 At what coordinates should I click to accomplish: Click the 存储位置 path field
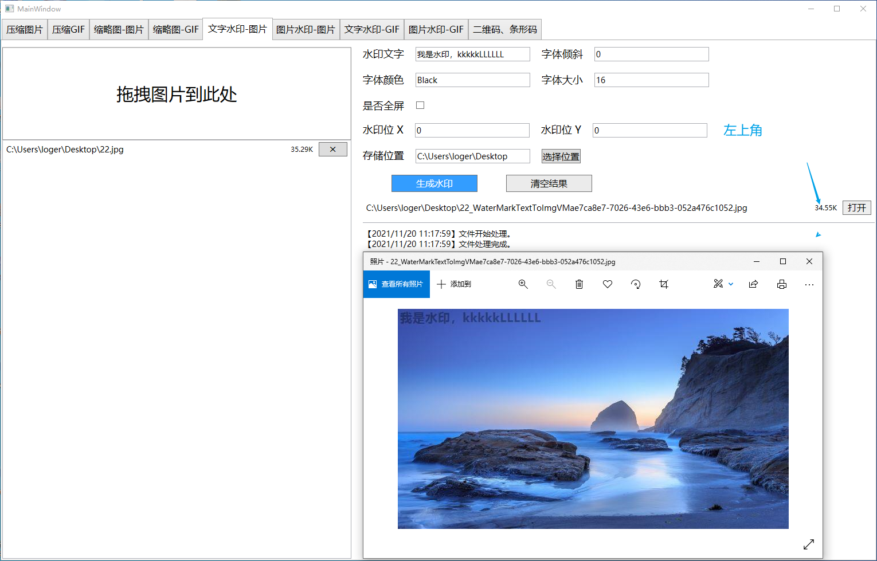pyautogui.click(x=473, y=156)
